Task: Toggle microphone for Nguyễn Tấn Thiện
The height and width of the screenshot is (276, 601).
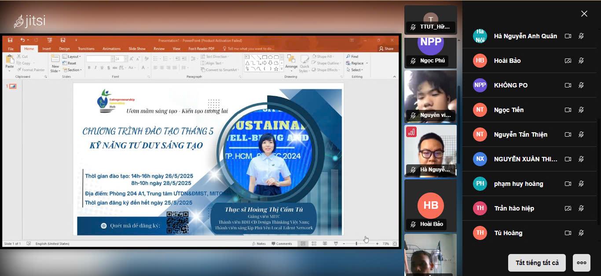Action: (x=581, y=134)
